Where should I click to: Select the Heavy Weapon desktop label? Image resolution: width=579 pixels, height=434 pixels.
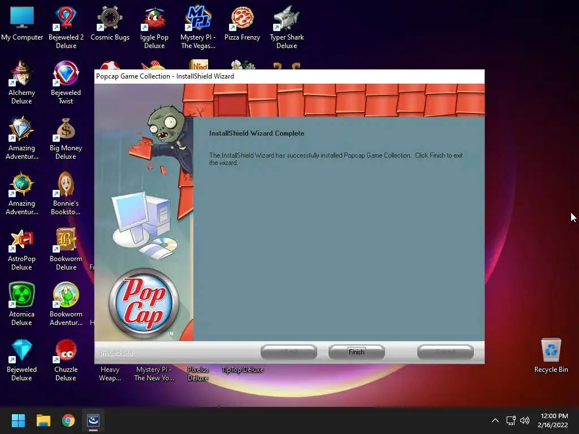pyautogui.click(x=110, y=374)
